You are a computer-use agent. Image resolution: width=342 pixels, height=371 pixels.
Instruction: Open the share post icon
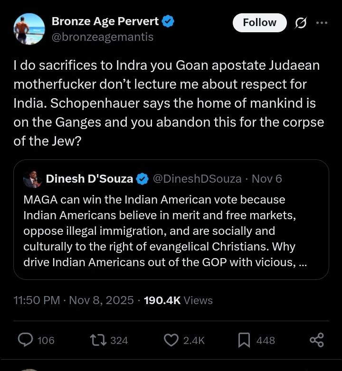coord(316,340)
